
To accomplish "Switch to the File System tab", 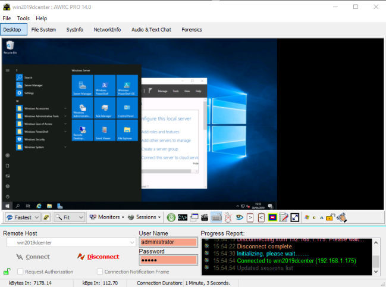I will click(43, 30).
